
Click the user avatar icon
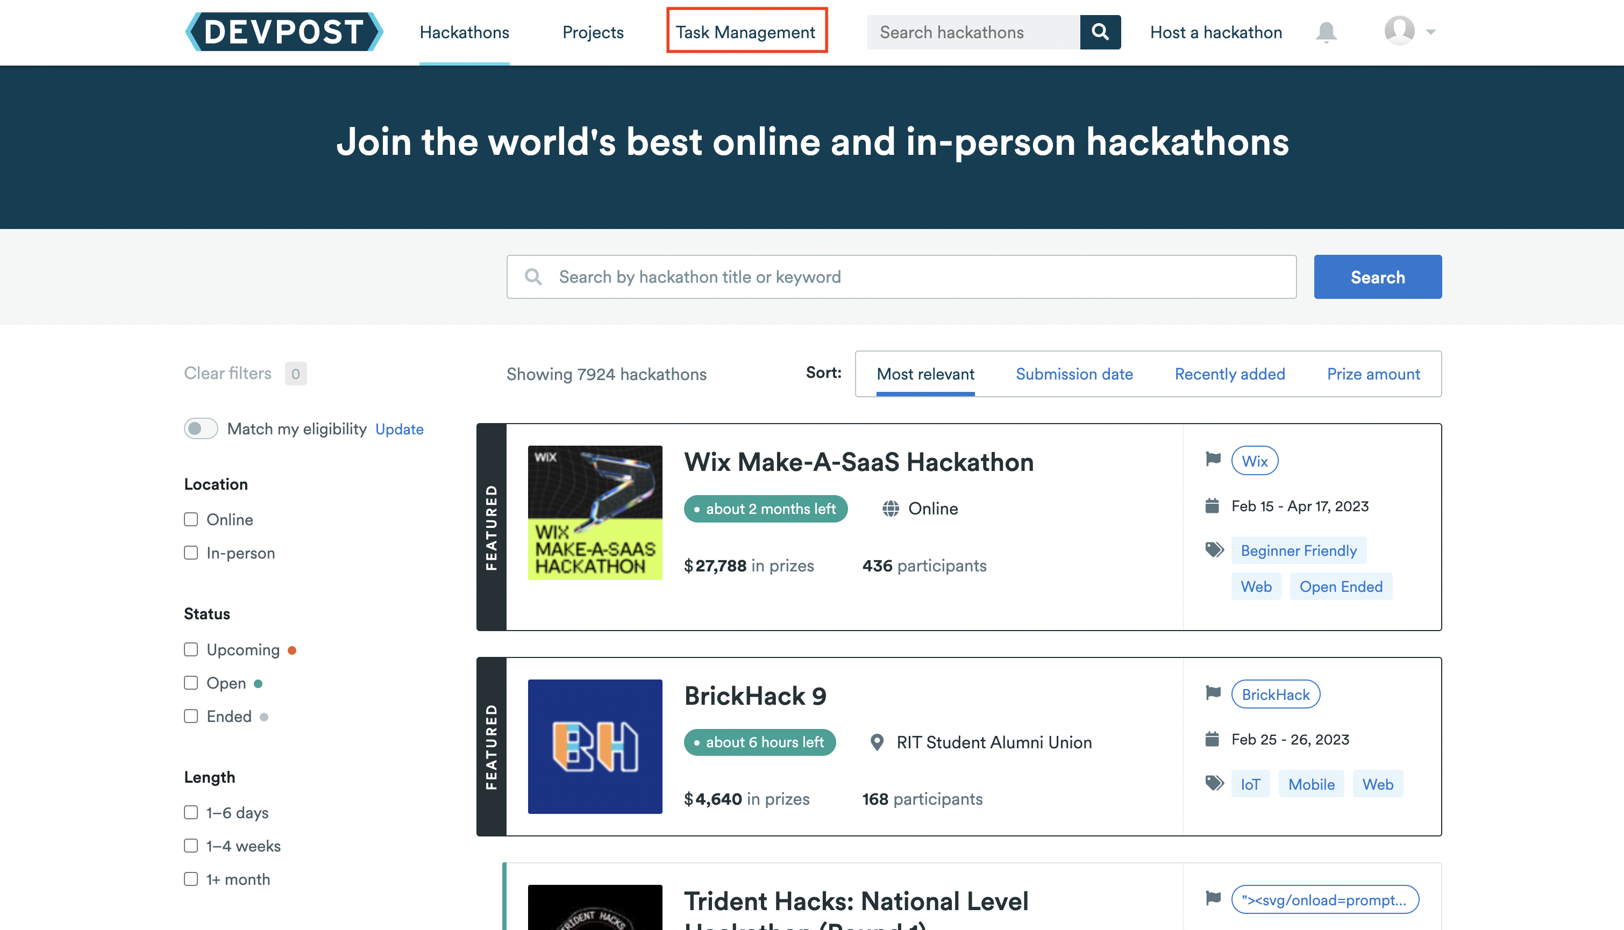pyautogui.click(x=1399, y=31)
